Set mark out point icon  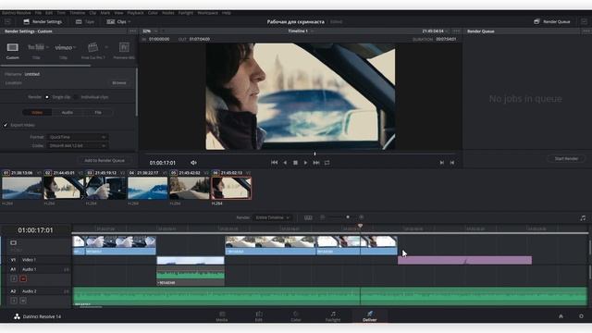coord(452,163)
